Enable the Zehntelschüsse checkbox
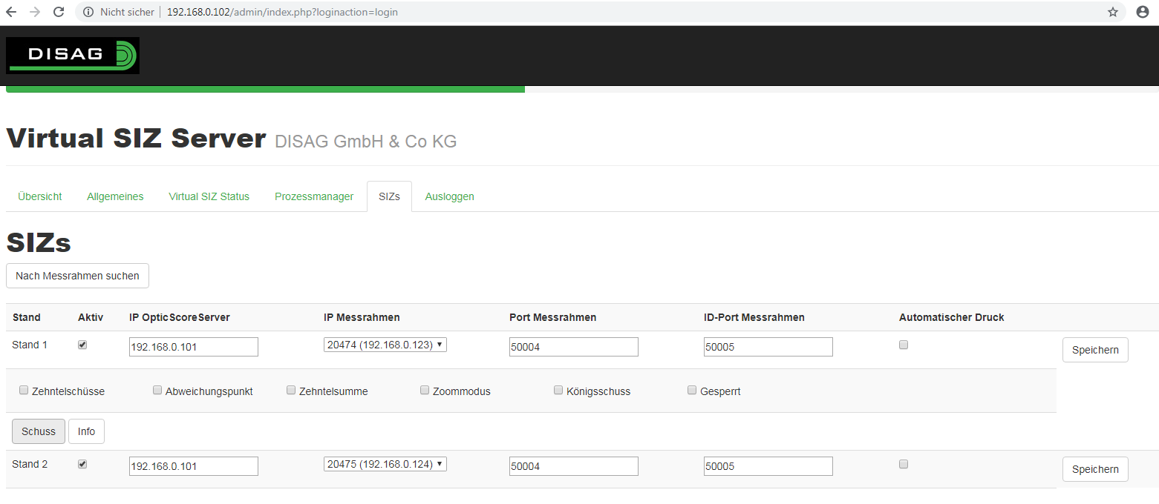 coord(24,390)
